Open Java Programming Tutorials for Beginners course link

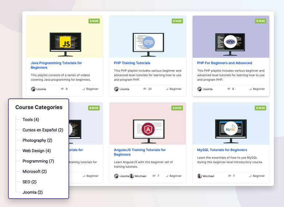[56, 65]
